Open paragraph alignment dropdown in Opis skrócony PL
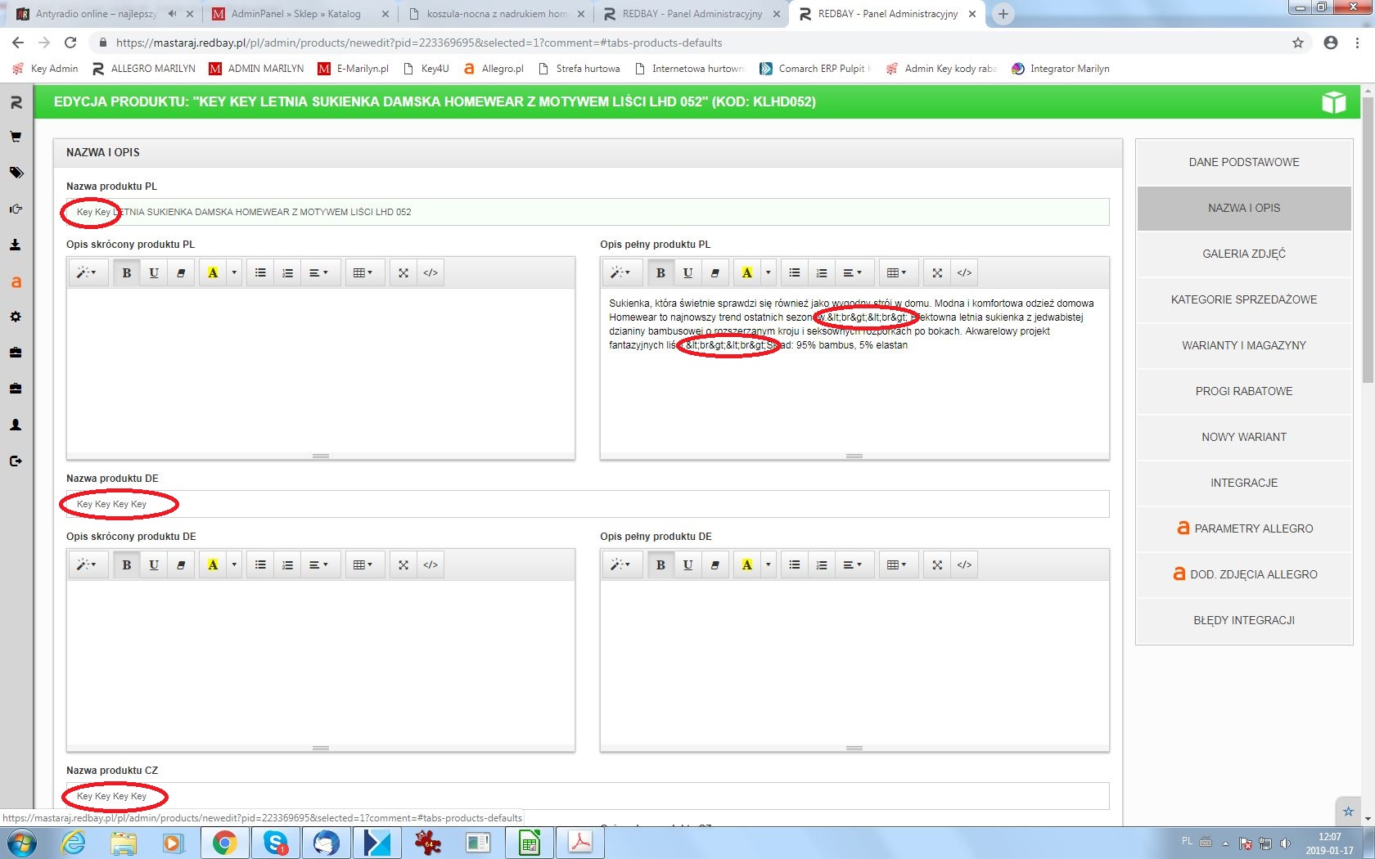1375x859 pixels. coord(318,272)
